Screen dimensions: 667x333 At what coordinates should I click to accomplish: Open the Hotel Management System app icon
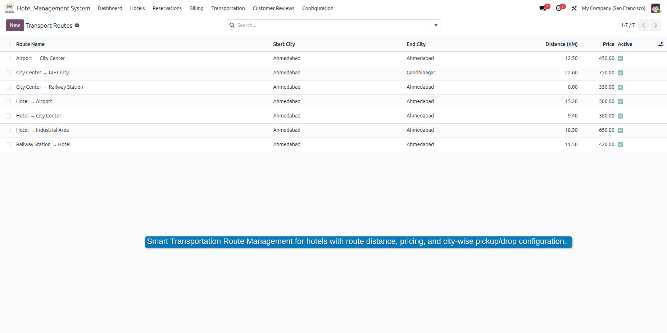(x=9, y=8)
